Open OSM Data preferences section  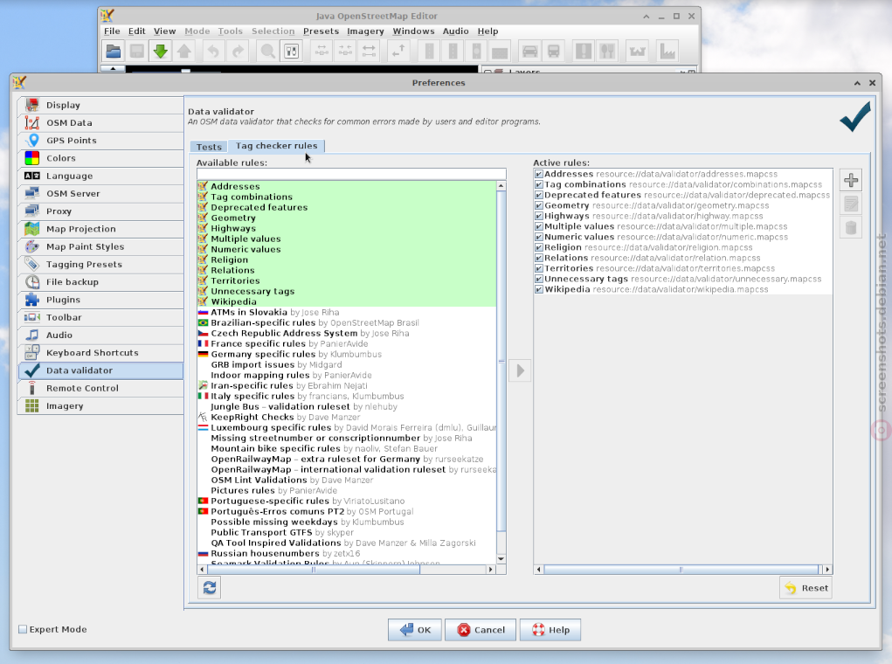click(101, 122)
